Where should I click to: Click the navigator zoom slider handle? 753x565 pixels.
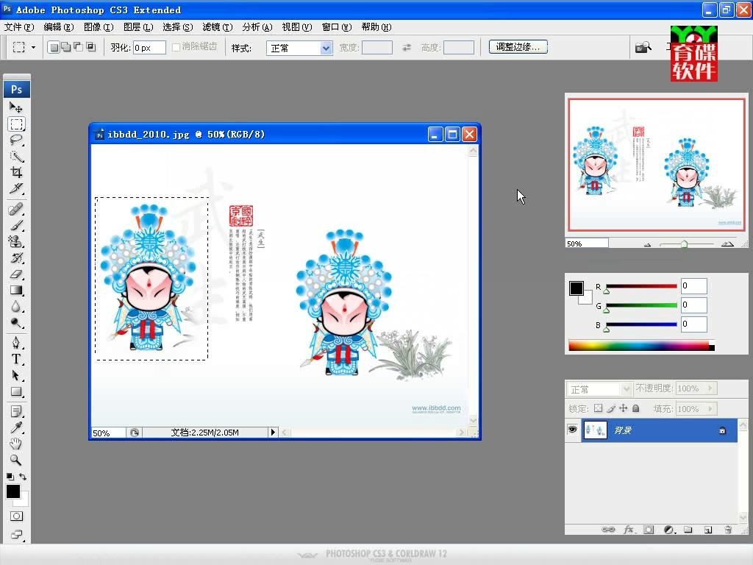tap(684, 244)
